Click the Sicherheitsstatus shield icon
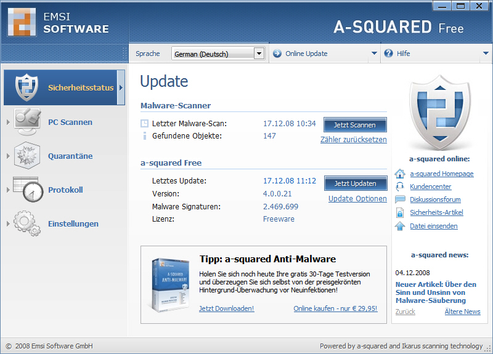The image size is (493, 354). 26,87
